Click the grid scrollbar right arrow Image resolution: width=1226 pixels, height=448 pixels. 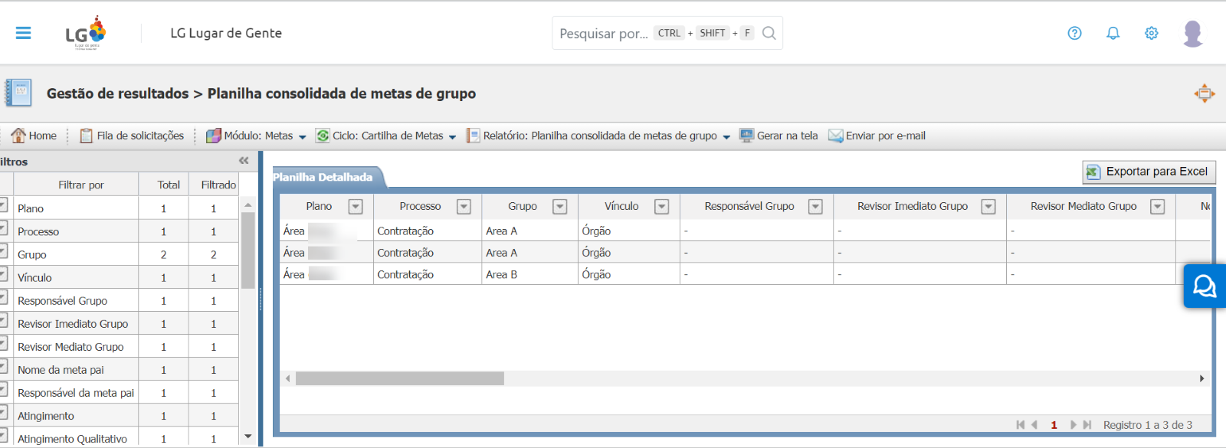(x=1201, y=378)
